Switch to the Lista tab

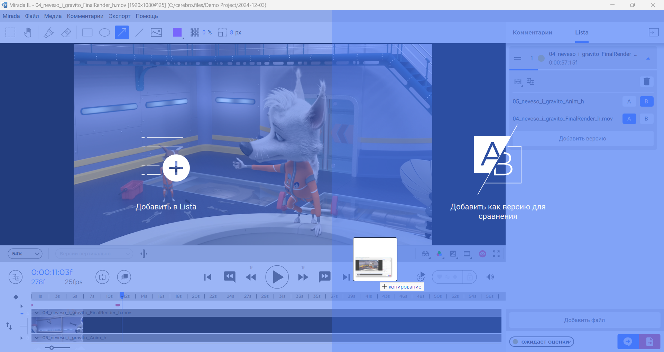tap(582, 32)
